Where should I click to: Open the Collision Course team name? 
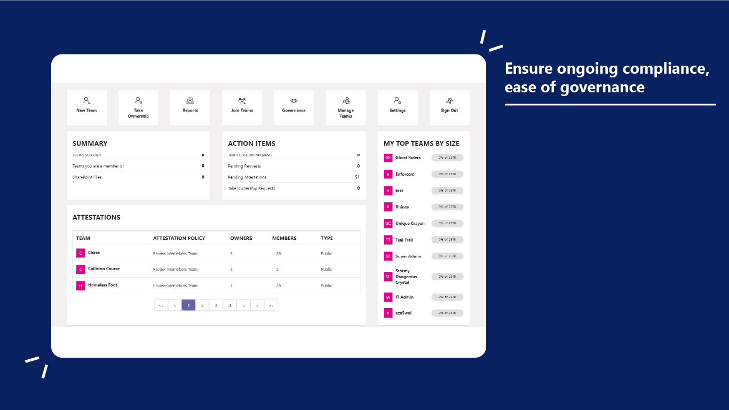104,269
